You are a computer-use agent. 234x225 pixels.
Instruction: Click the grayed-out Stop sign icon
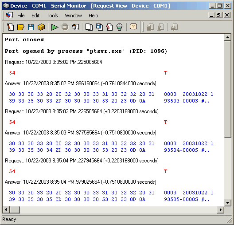click(65, 27)
